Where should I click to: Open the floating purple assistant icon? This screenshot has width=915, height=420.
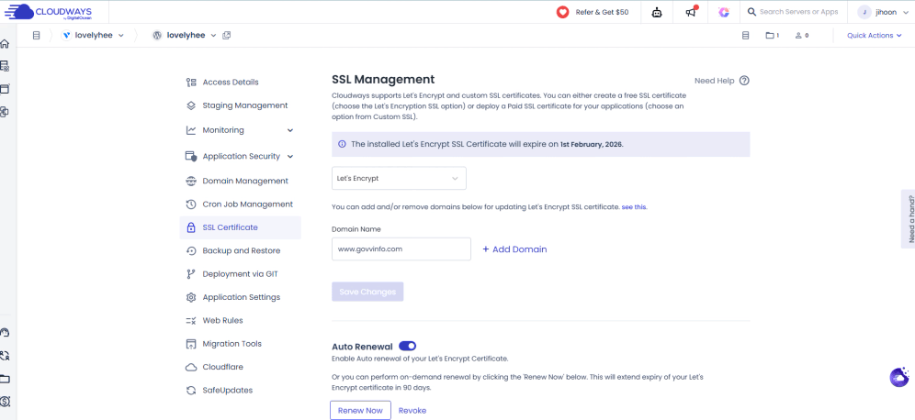tap(899, 377)
